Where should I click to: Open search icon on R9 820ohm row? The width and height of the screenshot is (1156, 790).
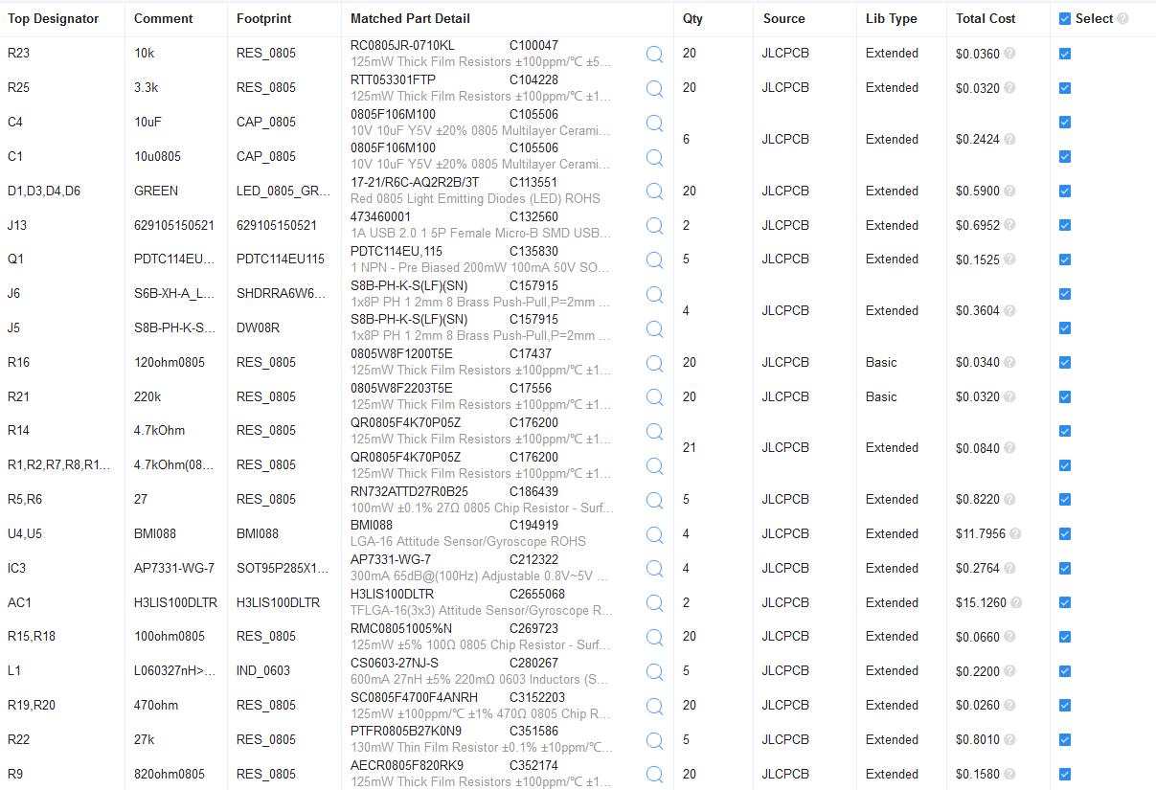[654, 775]
